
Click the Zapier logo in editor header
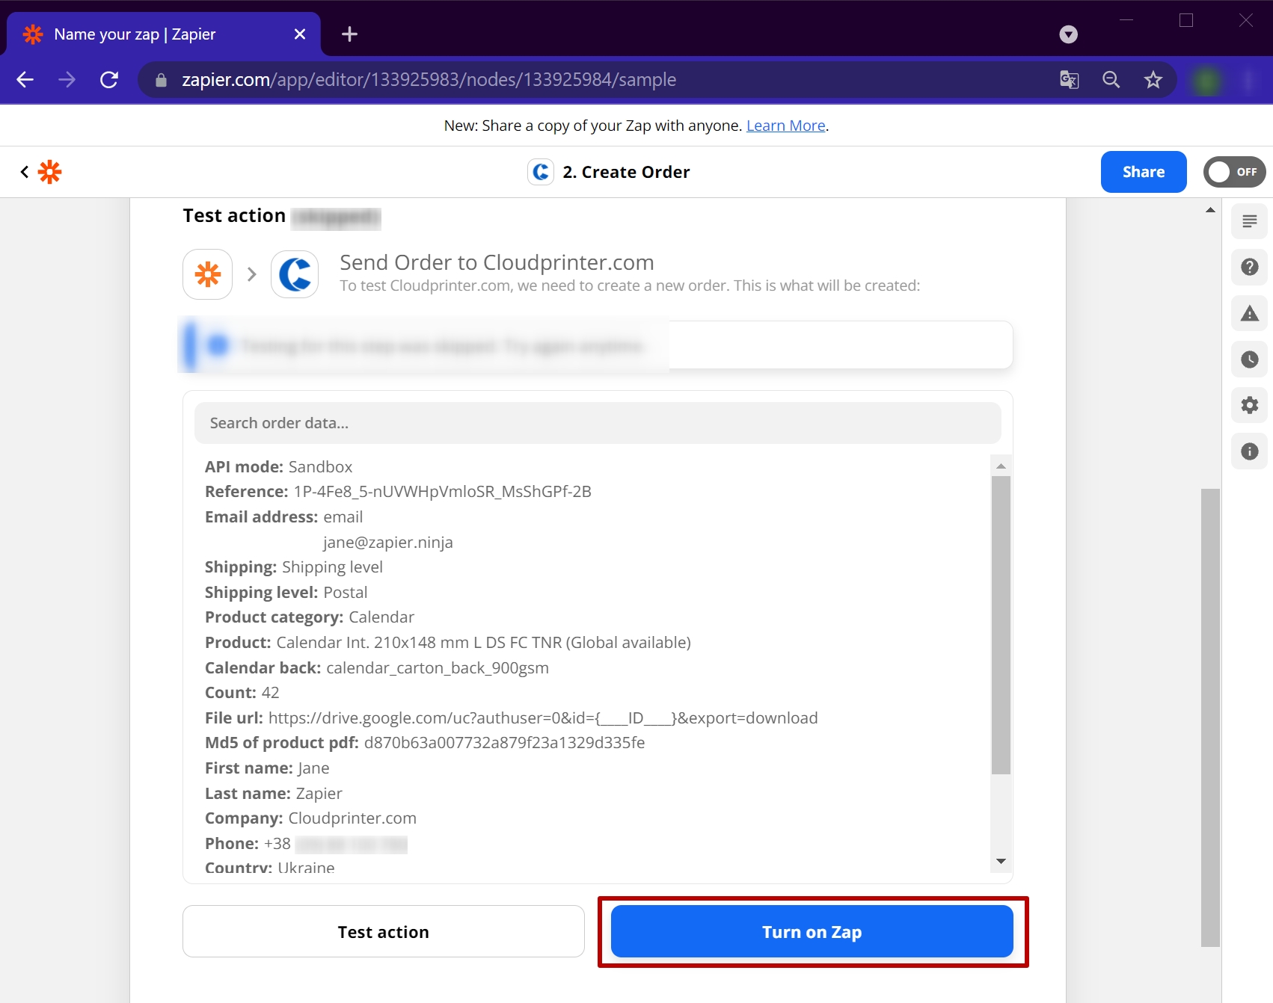pyautogui.click(x=50, y=172)
